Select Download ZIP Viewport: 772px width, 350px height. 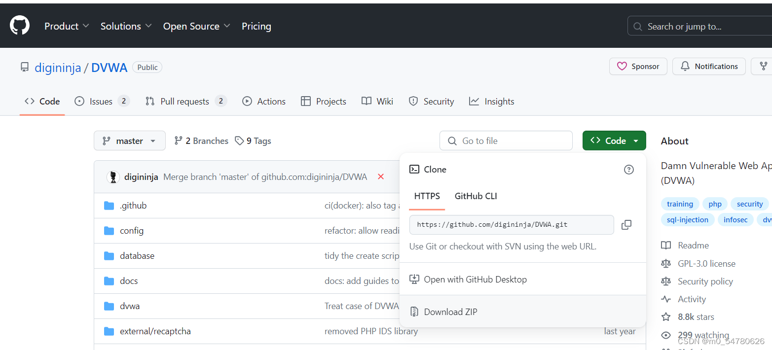[x=450, y=312]
